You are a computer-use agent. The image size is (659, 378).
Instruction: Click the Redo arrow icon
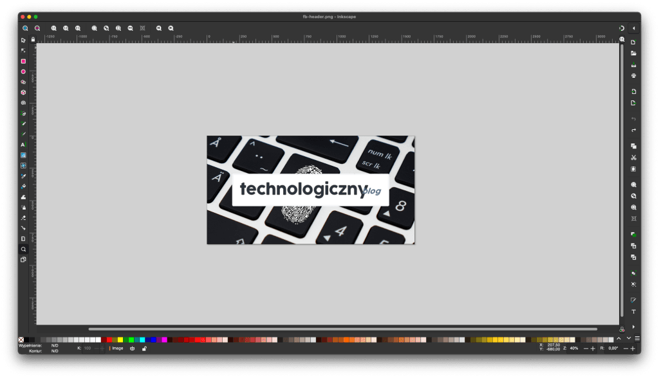click(633, 130)
